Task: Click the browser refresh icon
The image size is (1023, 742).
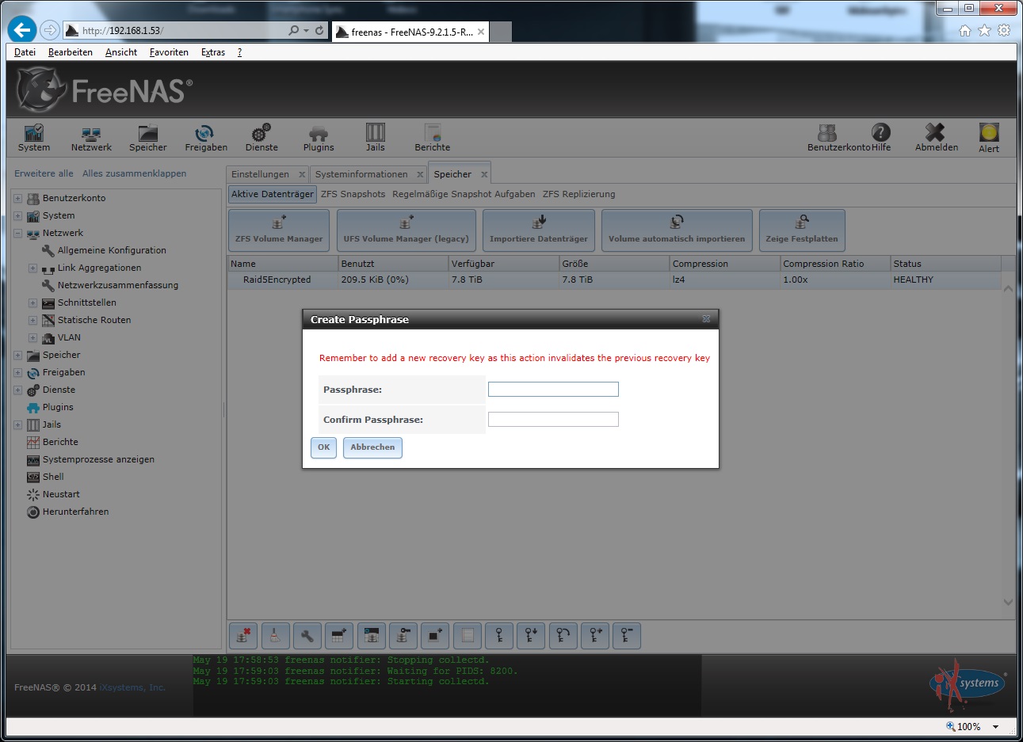Action: (x=319, y=30)
